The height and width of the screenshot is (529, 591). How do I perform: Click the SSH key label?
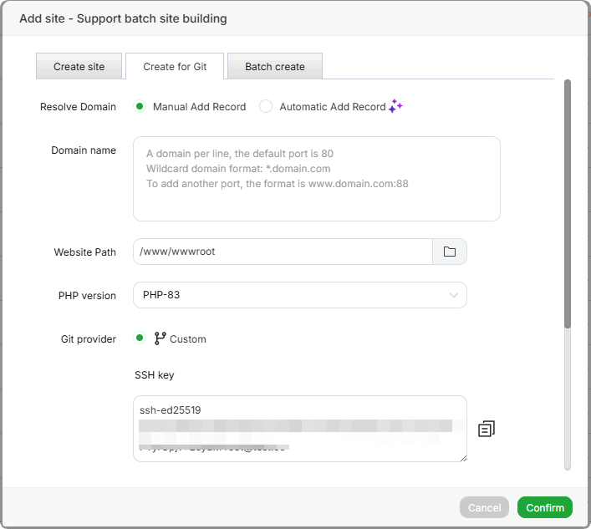click(155, 375)
